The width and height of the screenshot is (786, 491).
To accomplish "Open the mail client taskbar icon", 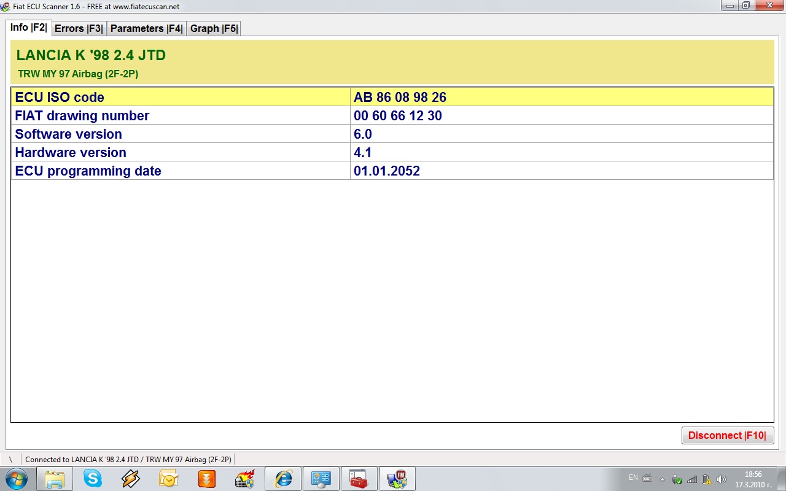I will click(x=168, y=479).
